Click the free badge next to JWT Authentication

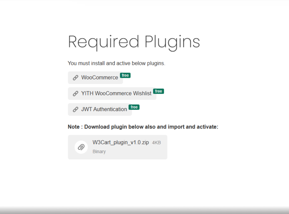tap(134, 107)
